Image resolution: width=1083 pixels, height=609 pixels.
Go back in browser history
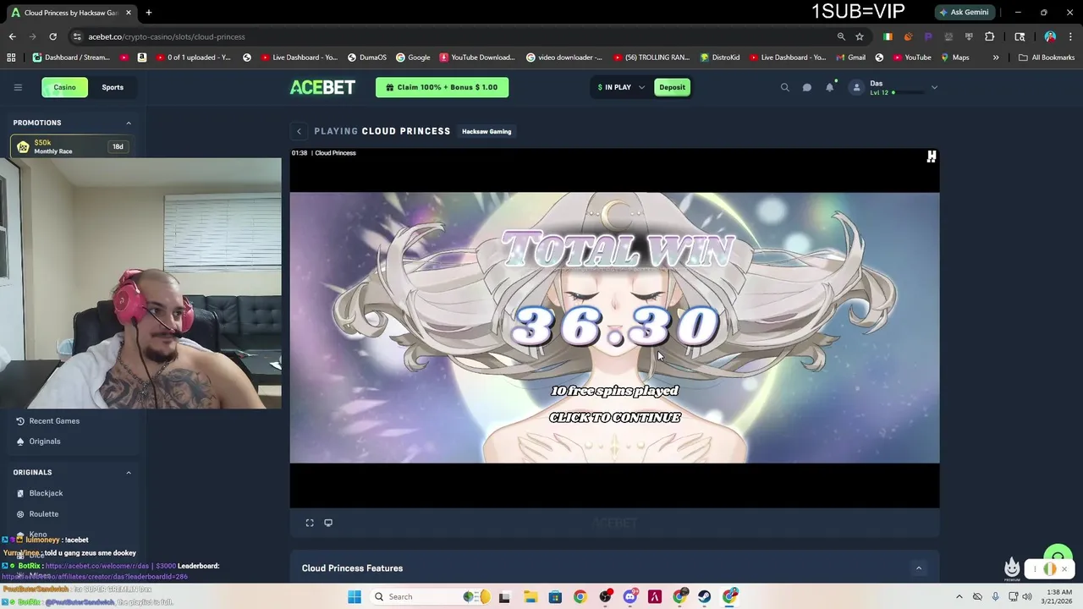point(12,36)
